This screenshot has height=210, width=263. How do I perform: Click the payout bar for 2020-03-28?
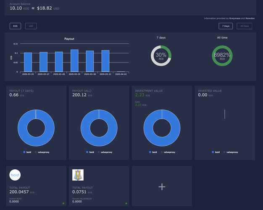[59, 62]
